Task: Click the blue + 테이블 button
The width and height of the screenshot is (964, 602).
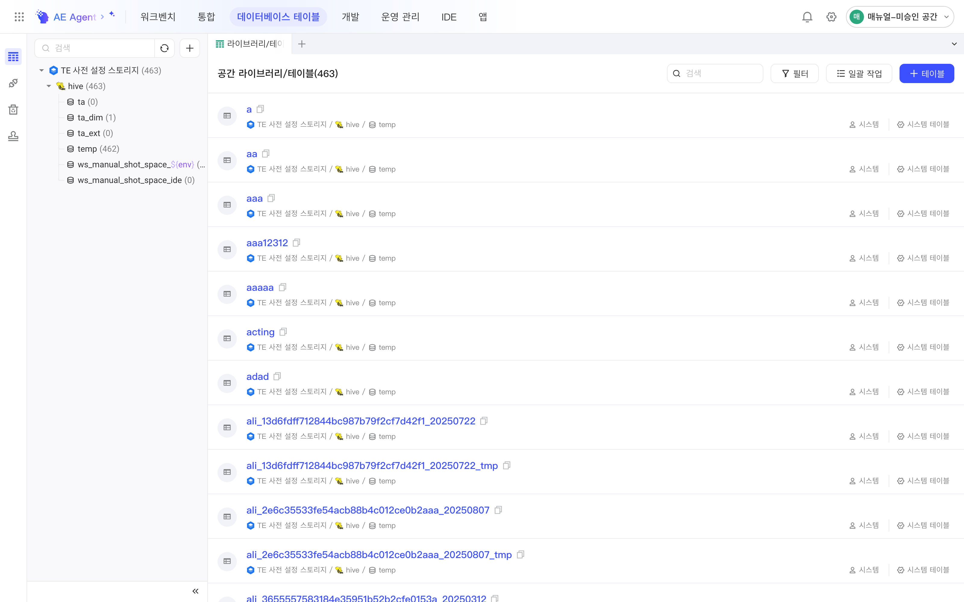Action: coord(927,73)
